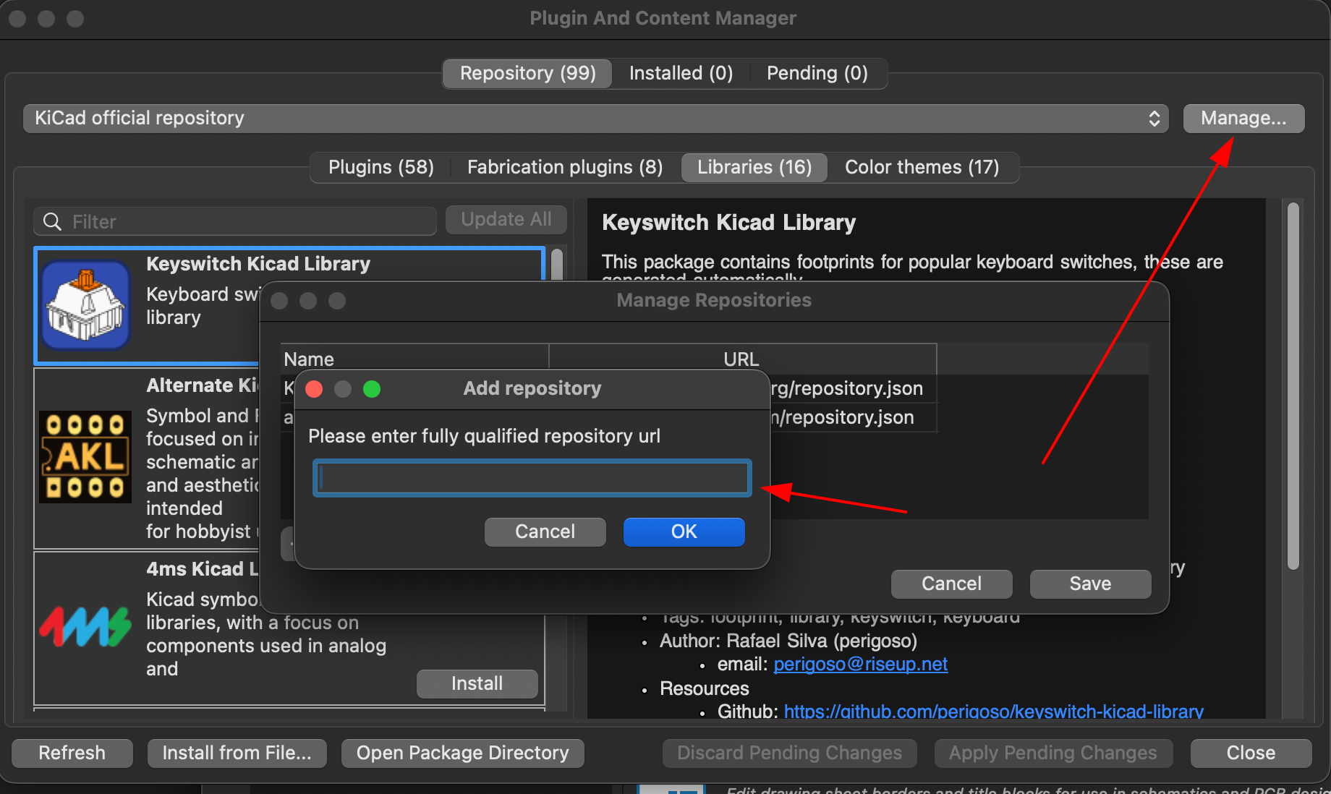Open the perigoso@riseup.net email link
The width and height of the screenshot is (1331, 794).
point(860,664)
